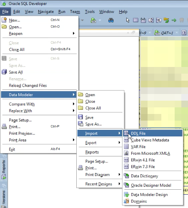Choose Exit from File menu
The width and height of the screenshot is (188, 208).
(39, 149)
